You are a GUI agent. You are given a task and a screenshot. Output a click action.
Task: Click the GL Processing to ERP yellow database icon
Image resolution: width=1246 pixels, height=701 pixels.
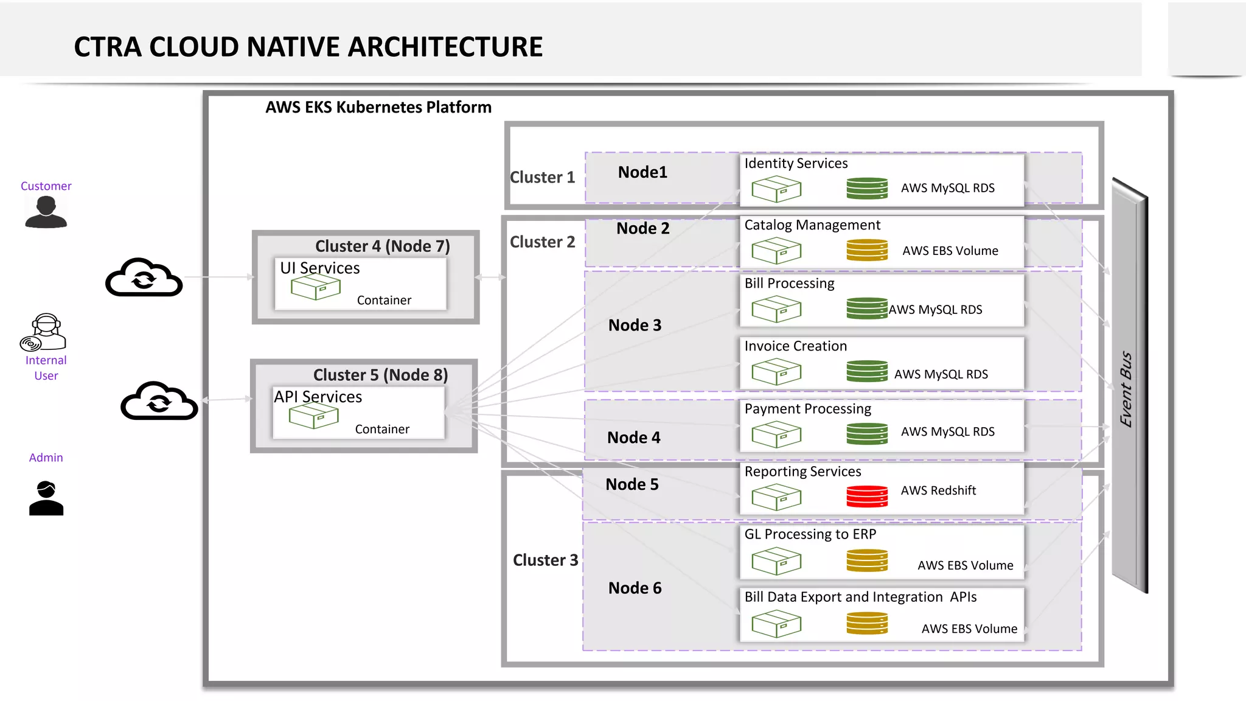867,560
